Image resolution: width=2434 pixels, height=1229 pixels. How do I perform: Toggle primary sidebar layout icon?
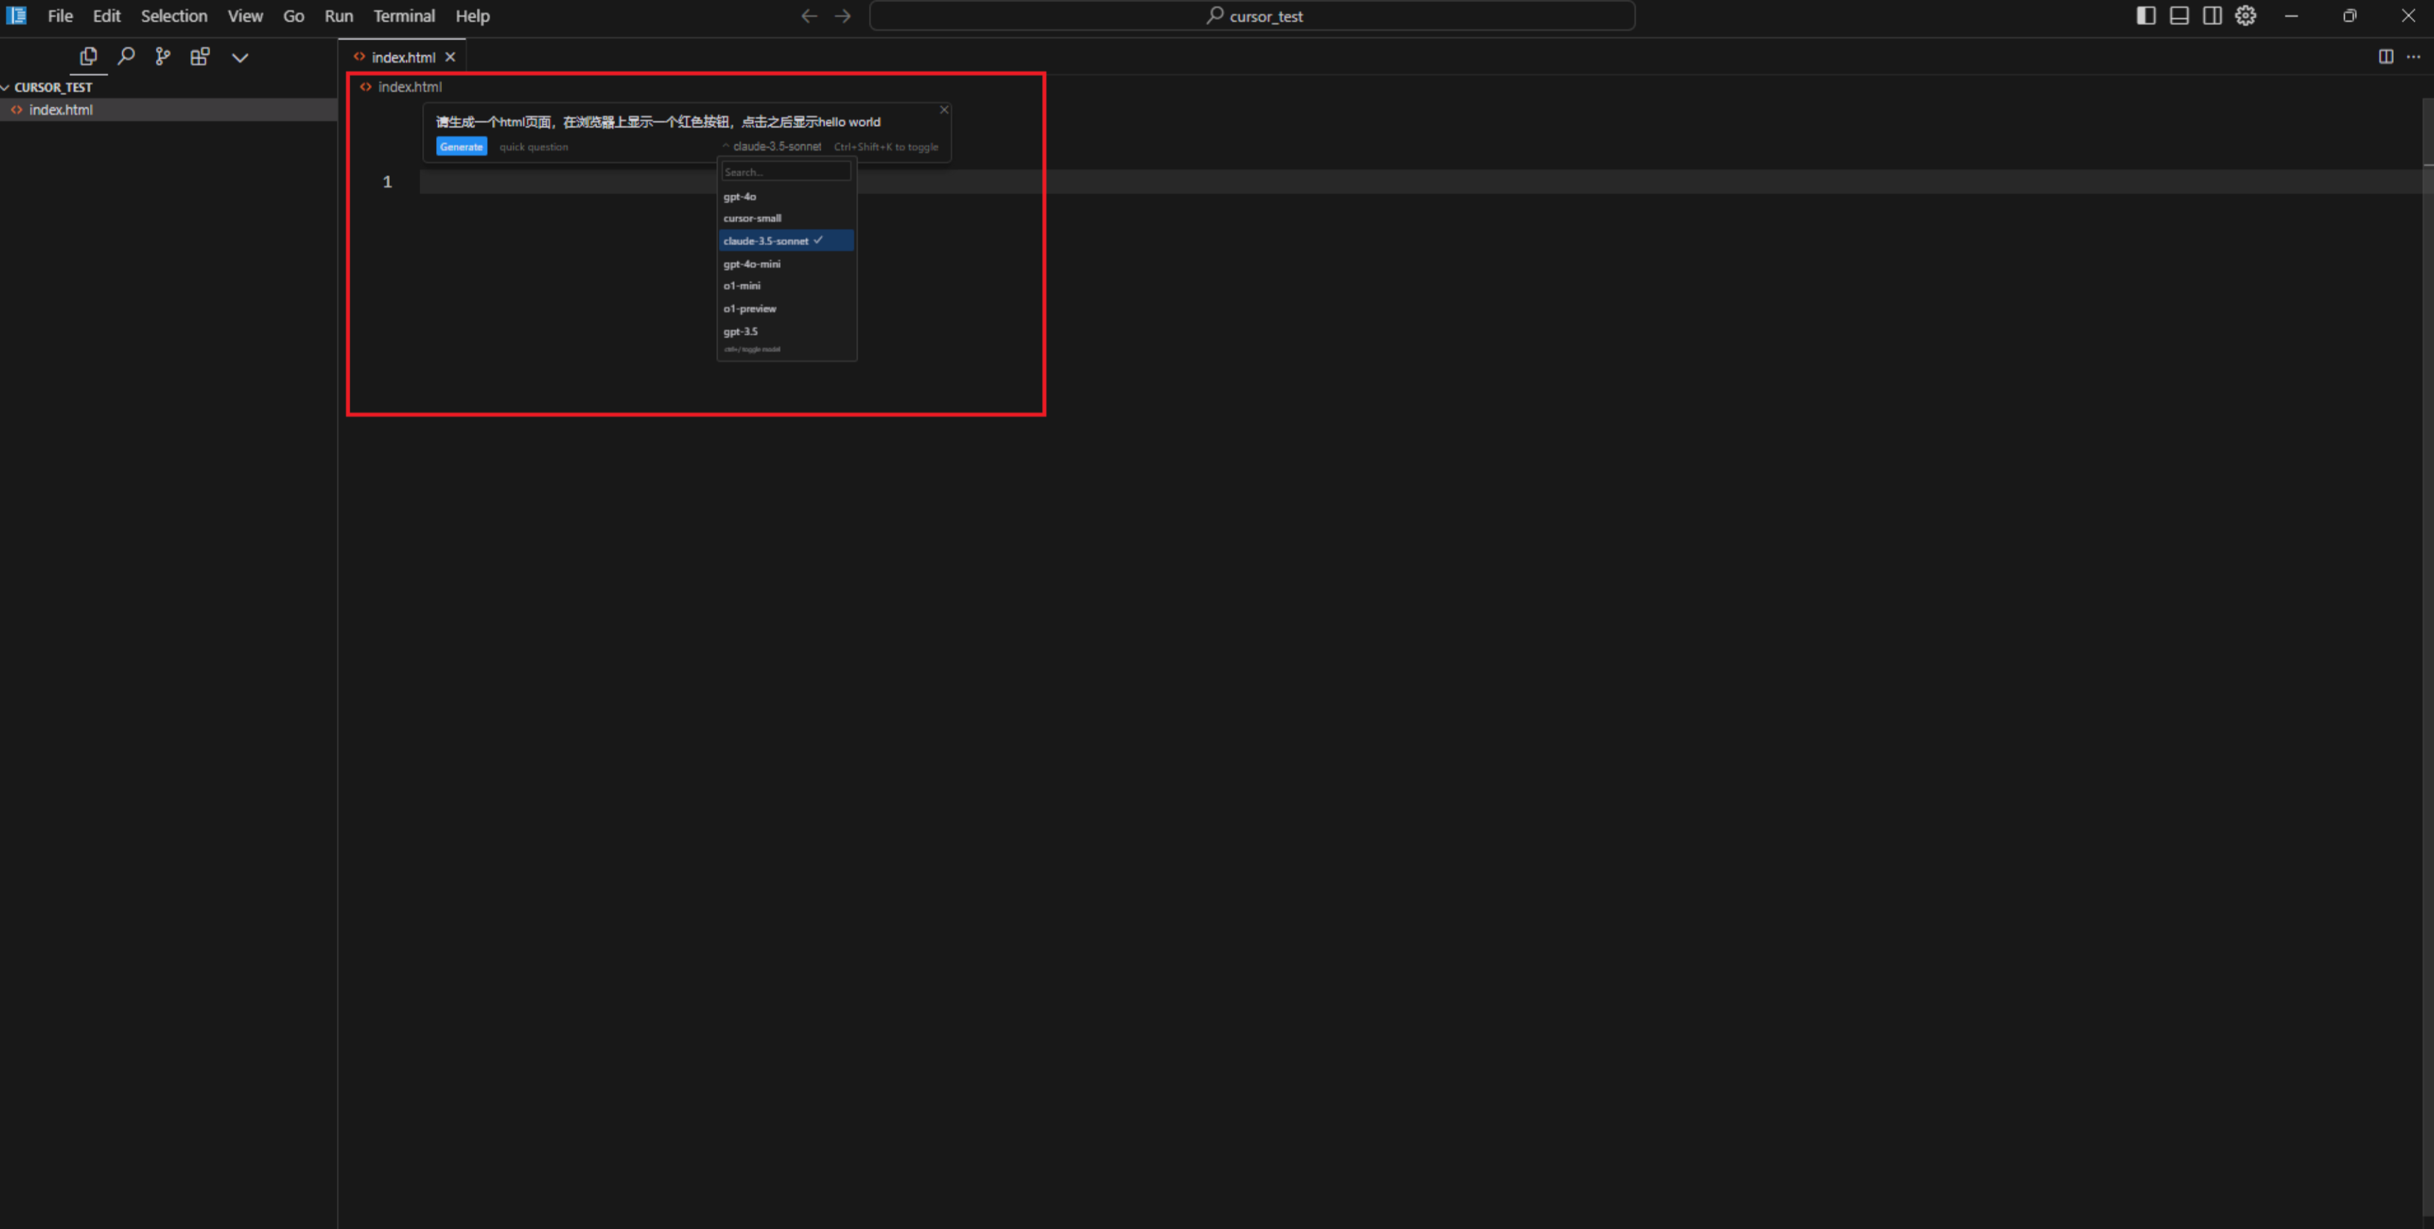tap(2146, 16)
